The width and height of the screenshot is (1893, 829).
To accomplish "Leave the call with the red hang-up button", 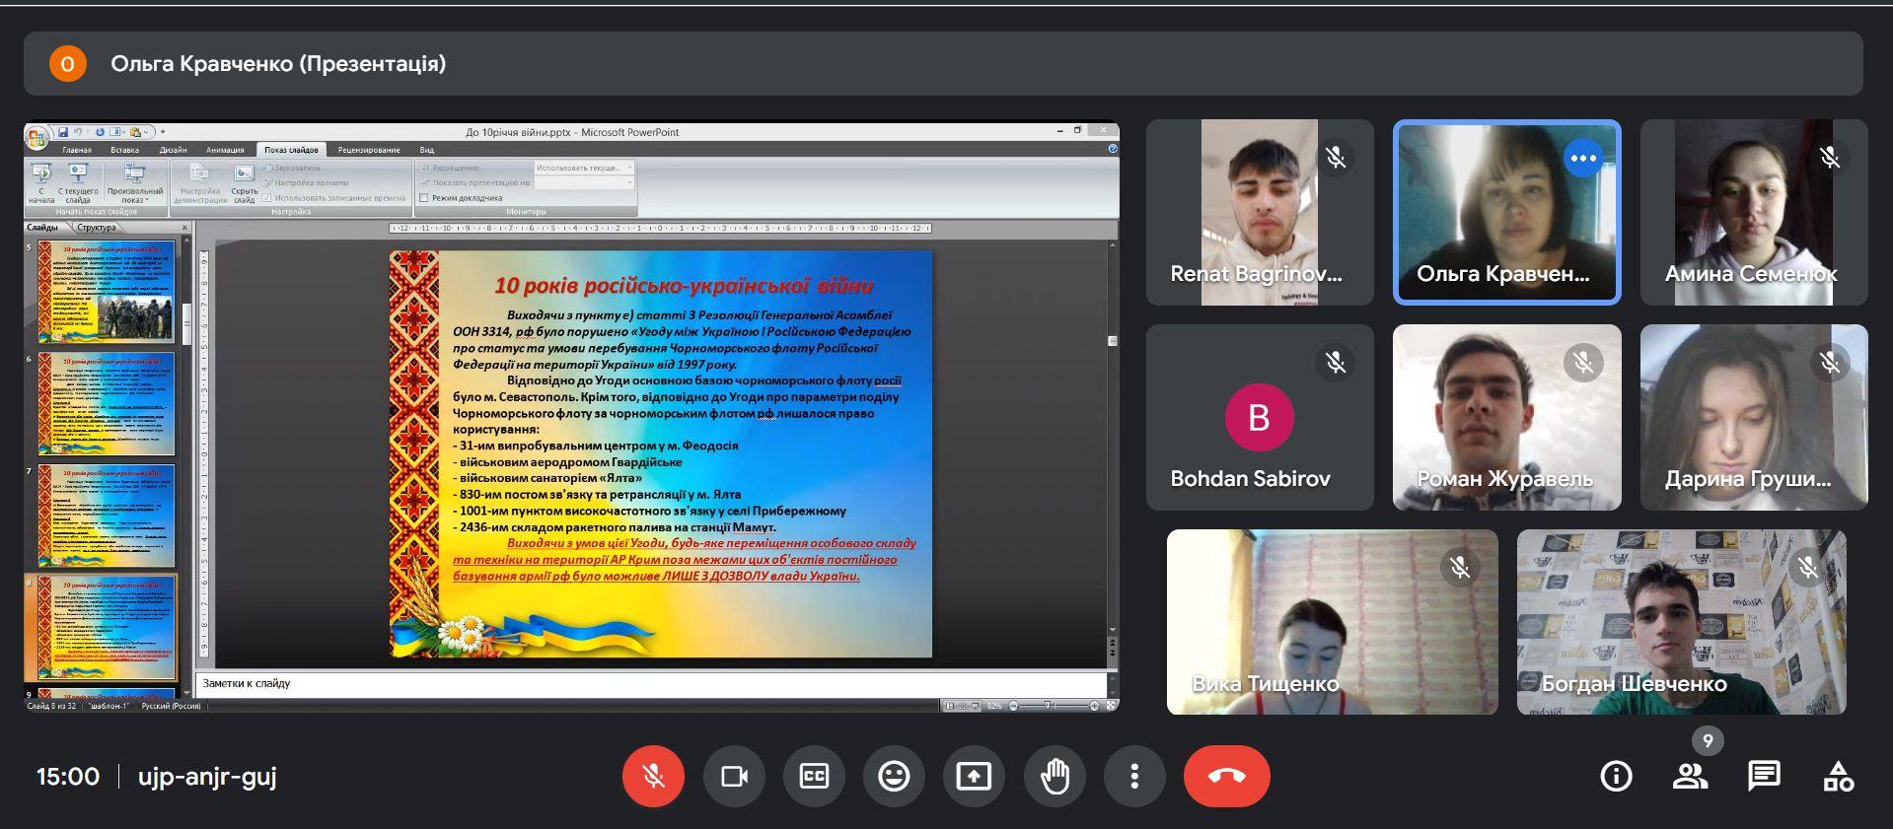I will coord(1226,777).
